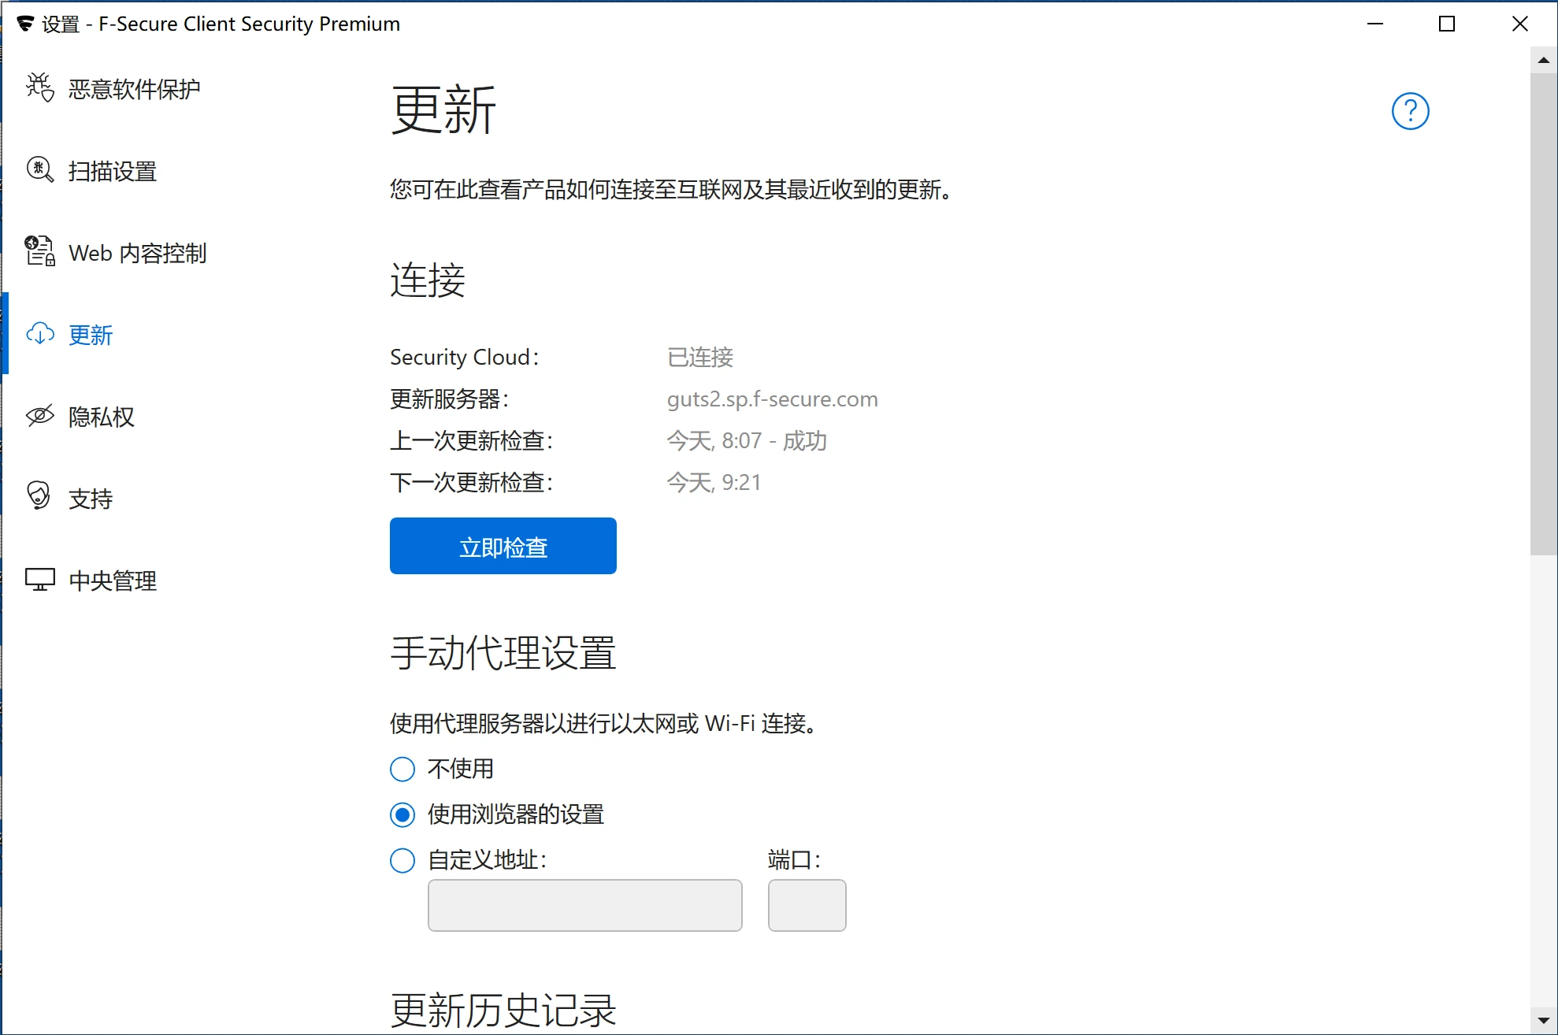Click the privacy crossed-eye icon
Screen dimensions: 1558x1035
click(x=40, y=416)
